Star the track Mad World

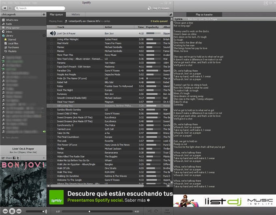point(51,43)
